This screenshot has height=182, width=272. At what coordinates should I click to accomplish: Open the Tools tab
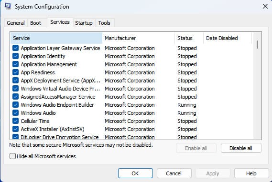pyautogui.click(x=104, y=23)
